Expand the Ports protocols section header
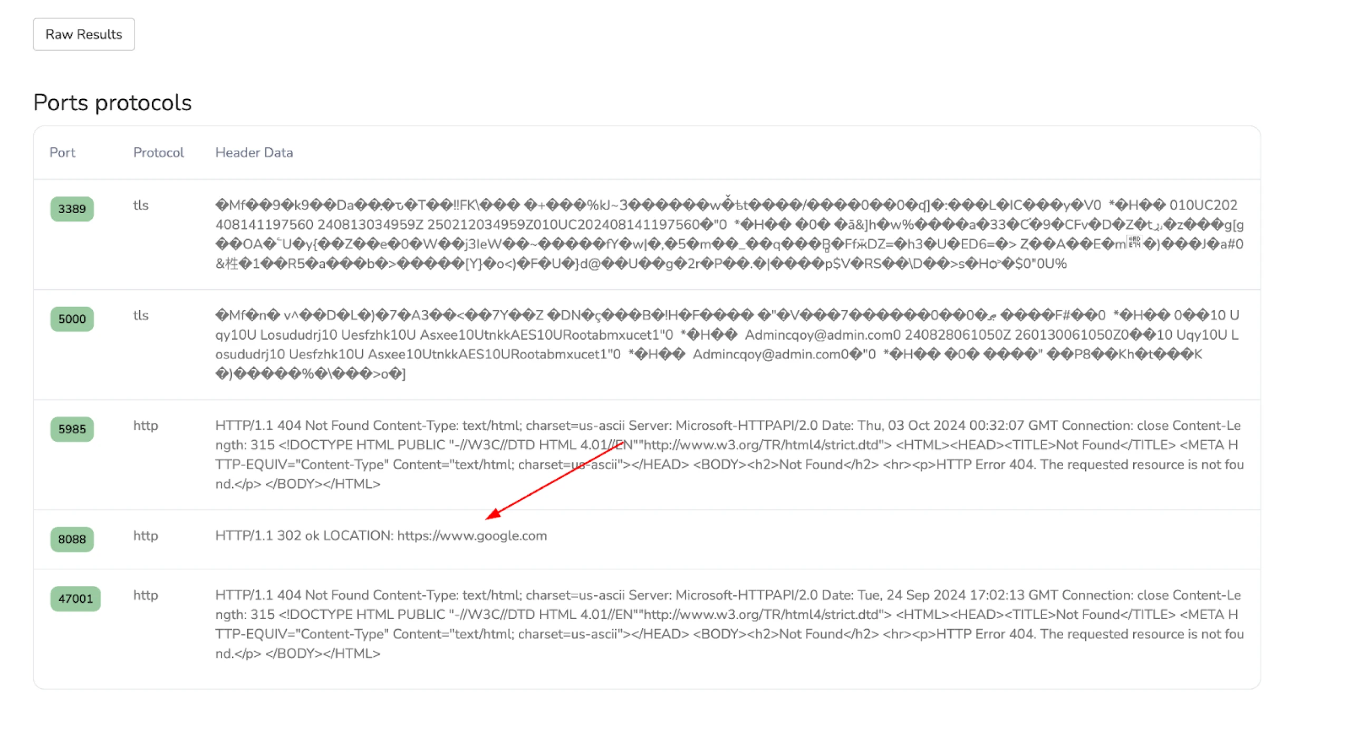The image size is (1350, 751). (x=112, y=103)
